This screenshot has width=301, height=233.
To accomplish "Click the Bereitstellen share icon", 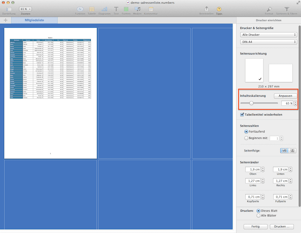I will click(x=206, y=9).
